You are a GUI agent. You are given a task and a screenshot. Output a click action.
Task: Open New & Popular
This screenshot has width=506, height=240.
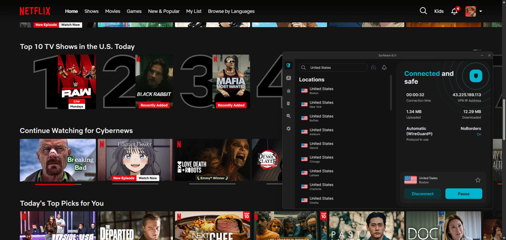pos(164,11)
